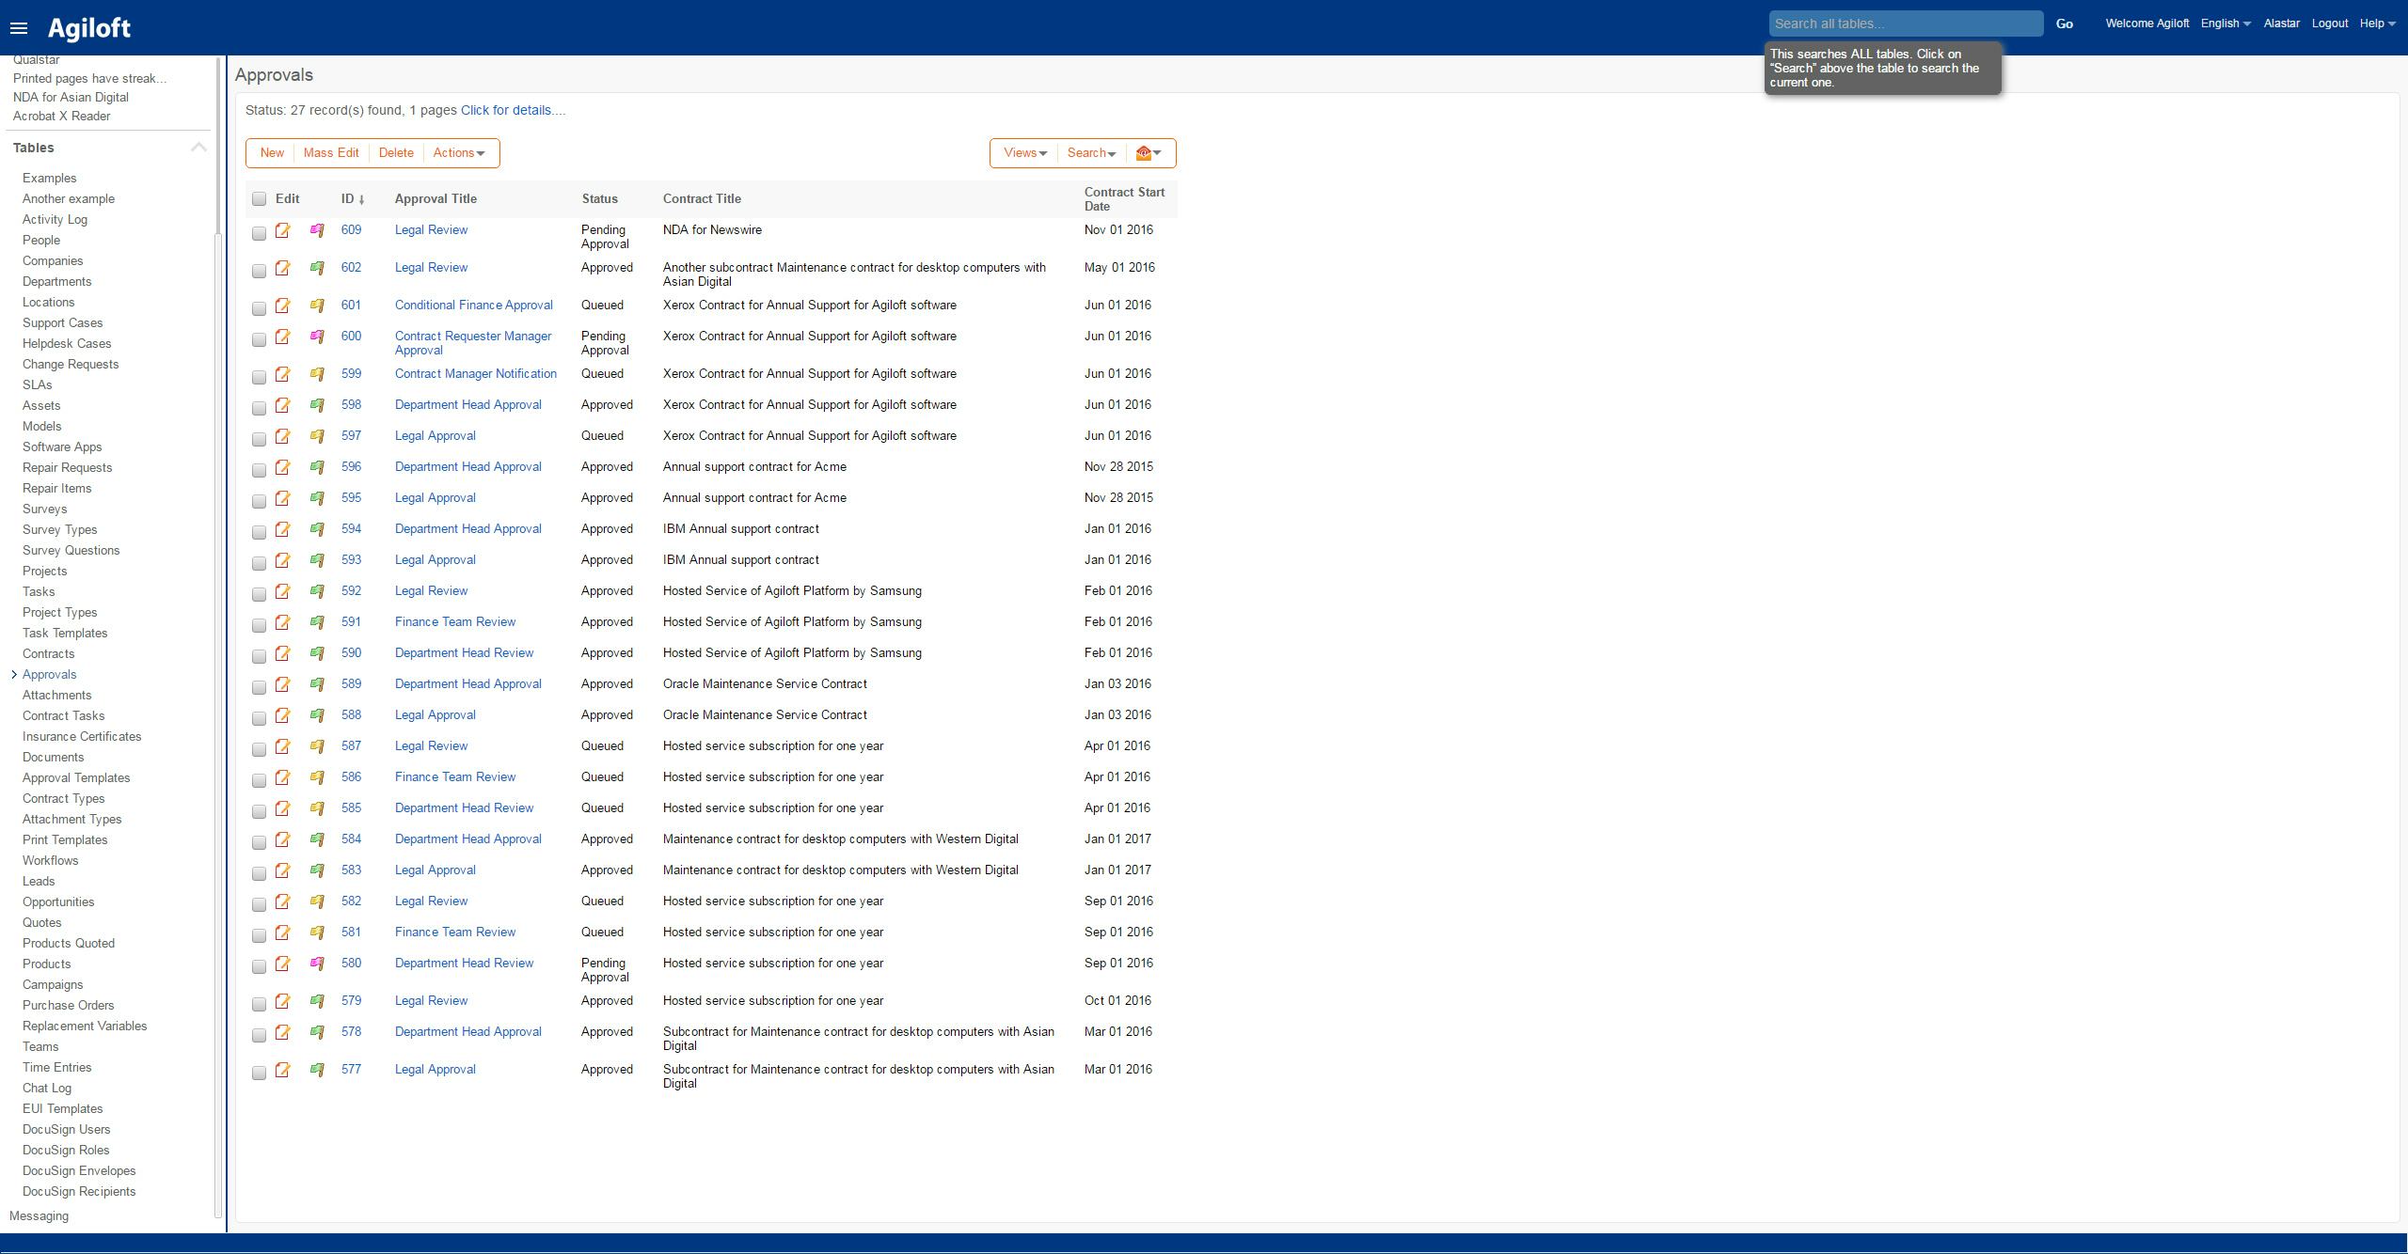Click the flag icon on record 580
The height and width of the screenshot is (1254, 2408).
(317, 965)
